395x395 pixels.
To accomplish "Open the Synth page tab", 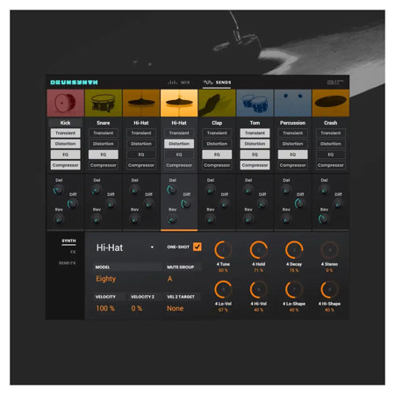I will [x=68, y=241].
